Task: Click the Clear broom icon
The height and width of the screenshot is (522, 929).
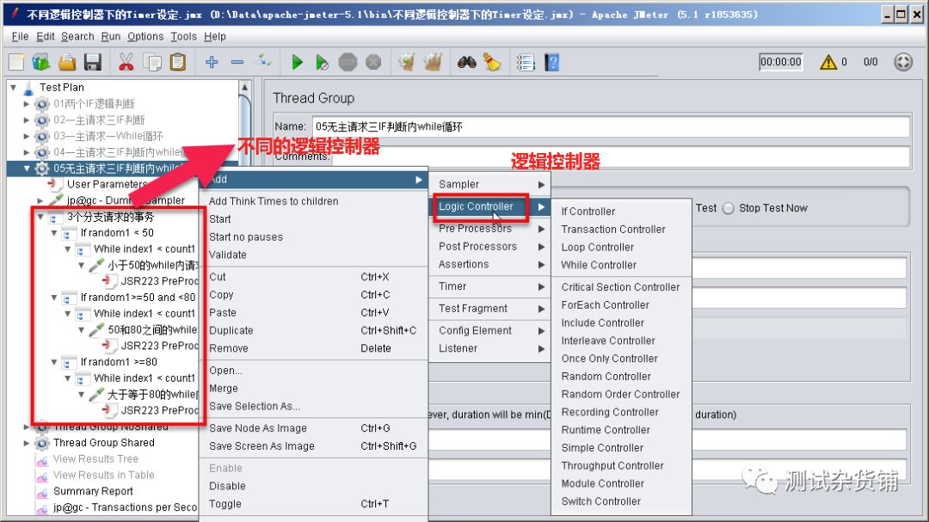Action: [x=406, y=62]
